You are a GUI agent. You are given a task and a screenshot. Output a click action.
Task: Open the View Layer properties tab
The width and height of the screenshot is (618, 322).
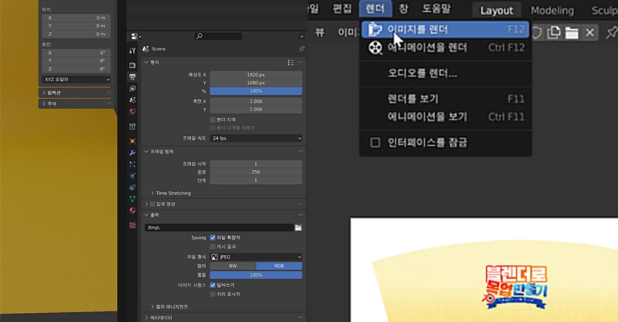coord(133,88)
